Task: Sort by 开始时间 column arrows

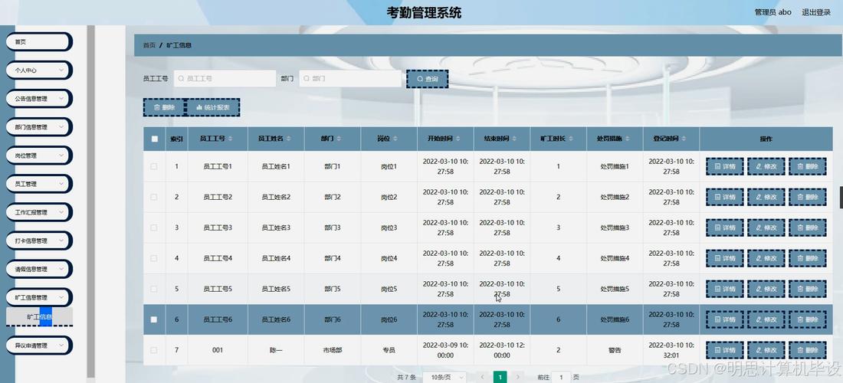Action: [x=458, y=139]
